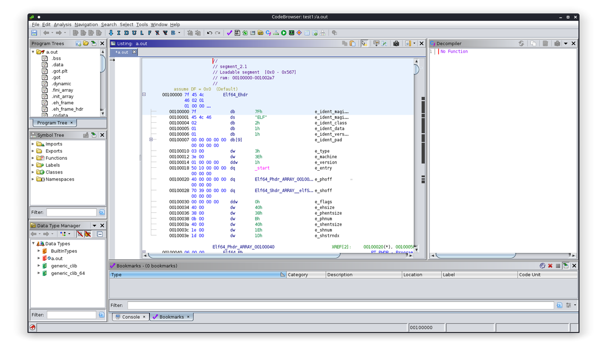
Task: Toggle the arrays filter in Data Type Manager
Action: tap(88, 234)
